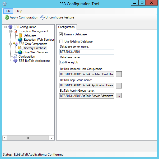
Task: Click the green Apply Configuration checkmark icon
Action: pyautogui.click(x=7, y=17)
